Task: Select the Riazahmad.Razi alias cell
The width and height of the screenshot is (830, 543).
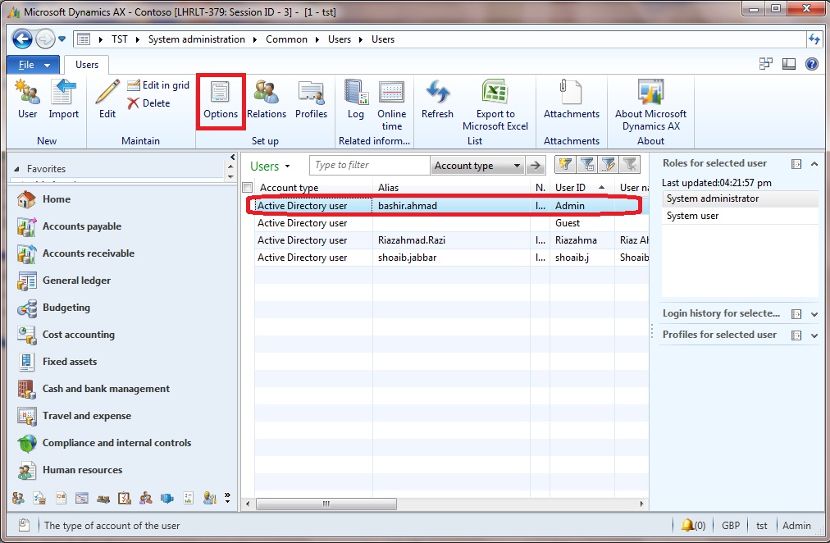Action: tap(411, 240)
